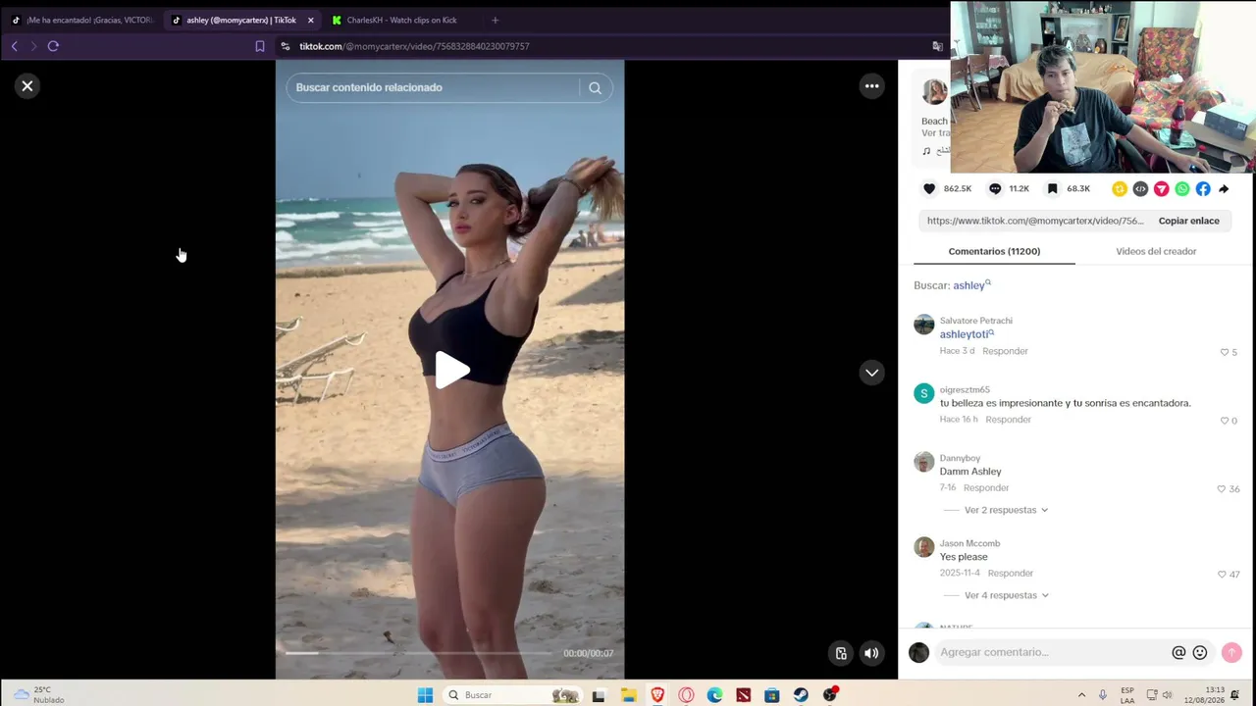Open Brave browser from the taskbar

click(x=657, y=695)
